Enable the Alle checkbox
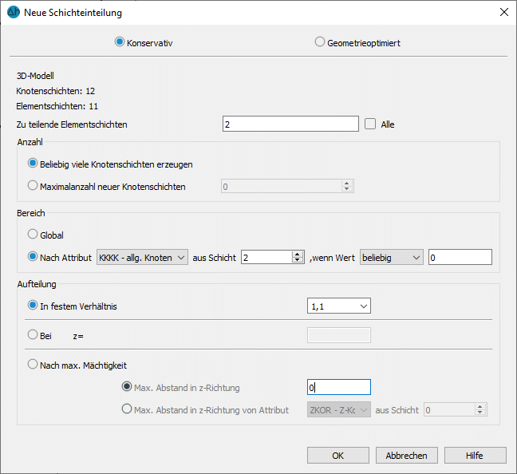Image resolution: width=517 pixels, height=474 pixels. (370, 124)
